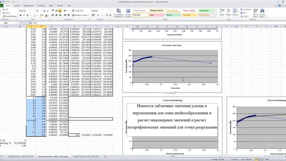Apply the Normal cell style
Screen dimensions: 286x161
click(141, 15)
